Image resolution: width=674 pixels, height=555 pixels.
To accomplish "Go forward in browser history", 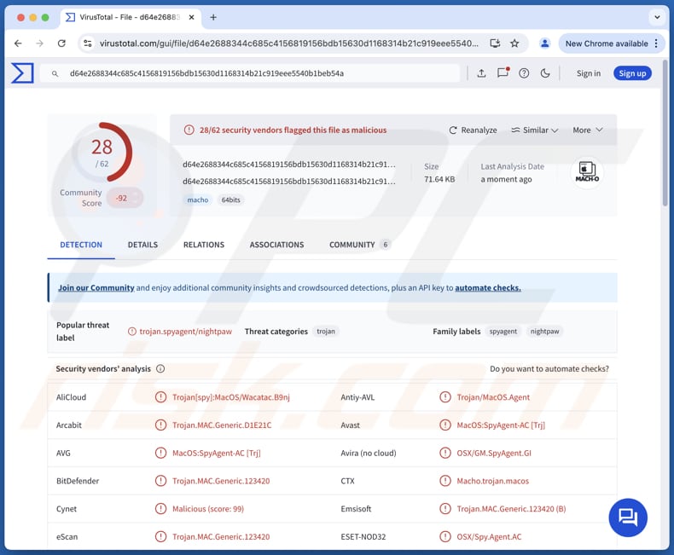I will click(x=39, y=43).
